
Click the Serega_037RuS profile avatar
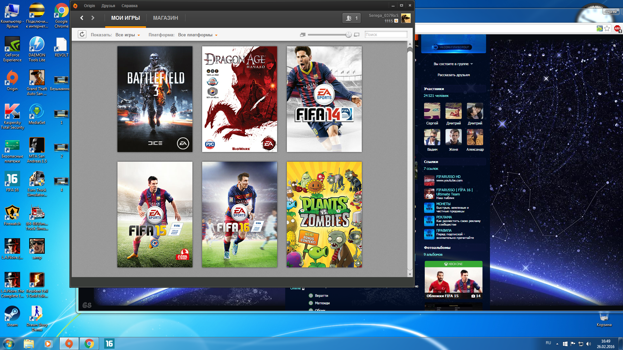click(x=406, y=18)
